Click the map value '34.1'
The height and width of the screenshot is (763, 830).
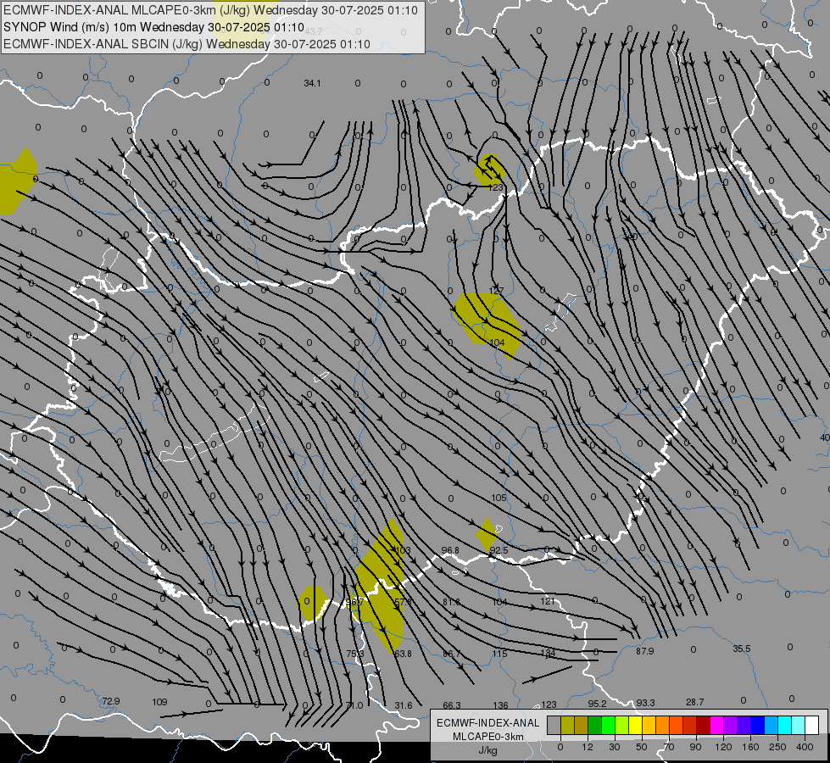tap(312, 83)
